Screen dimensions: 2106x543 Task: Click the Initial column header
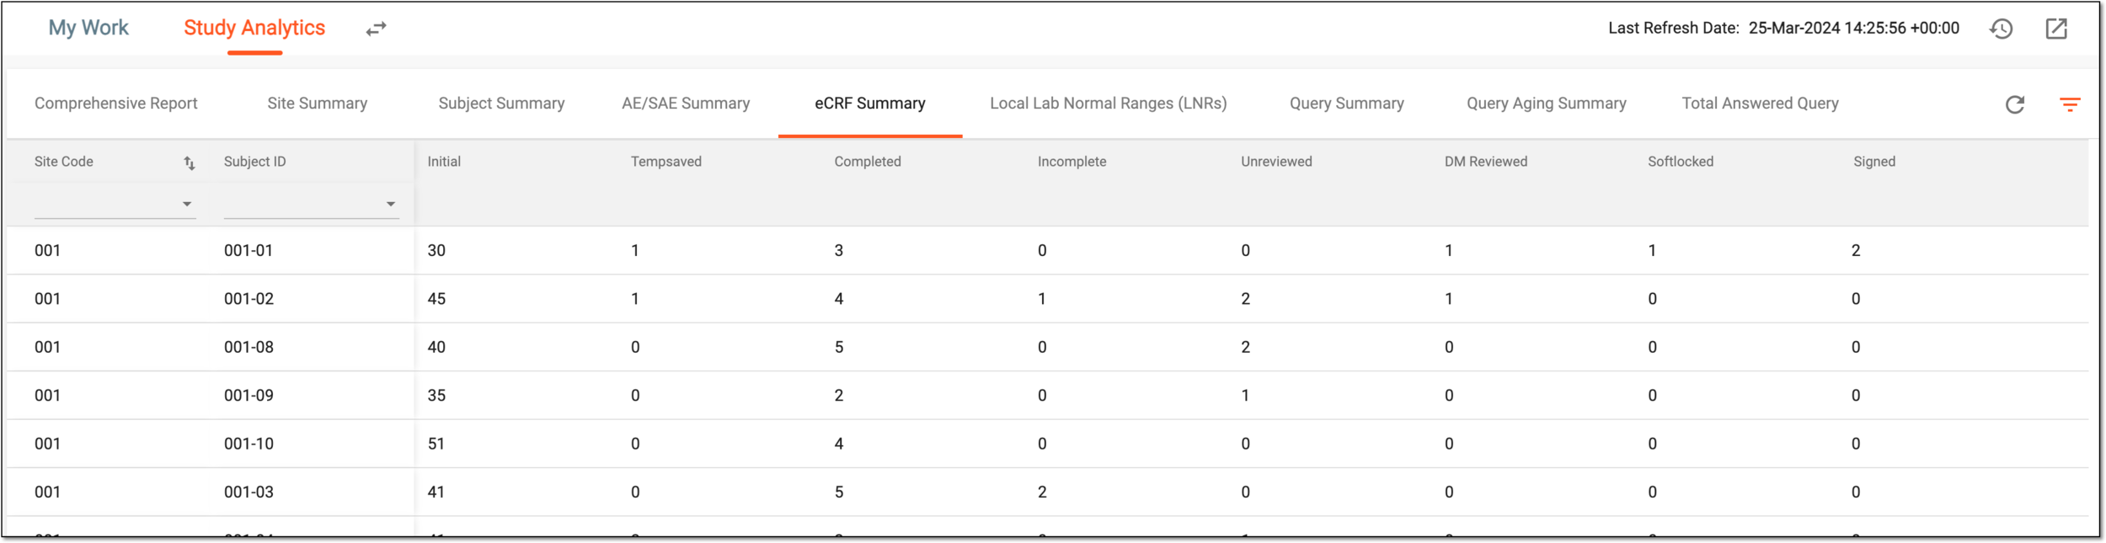pyautogui.click(x=444, y=162)
